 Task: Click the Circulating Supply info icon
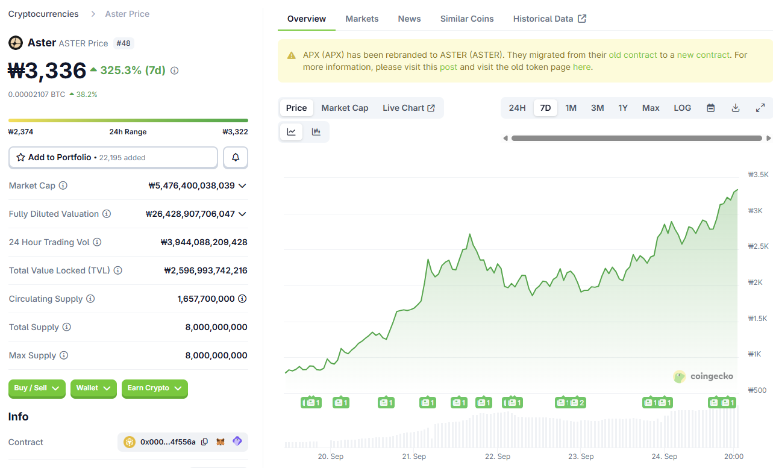click(90, 299)
